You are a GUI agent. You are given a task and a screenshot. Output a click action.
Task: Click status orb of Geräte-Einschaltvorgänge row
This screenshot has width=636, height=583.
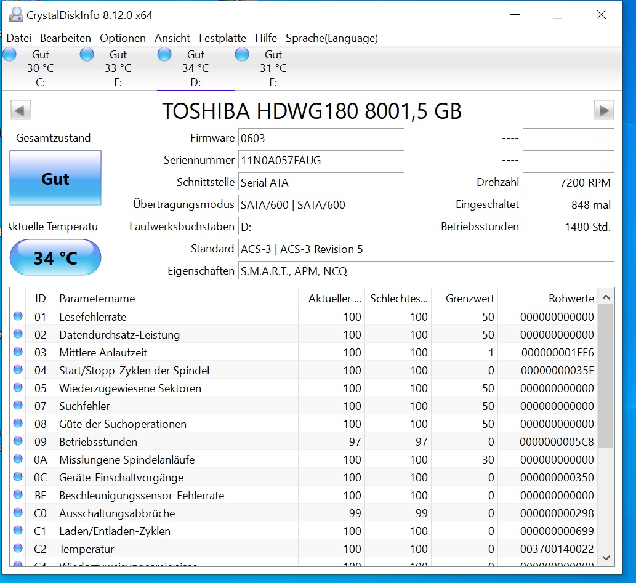coord(18,476)
